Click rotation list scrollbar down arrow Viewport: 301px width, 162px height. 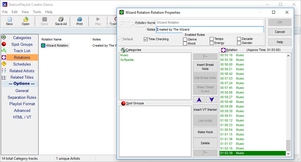288,154
